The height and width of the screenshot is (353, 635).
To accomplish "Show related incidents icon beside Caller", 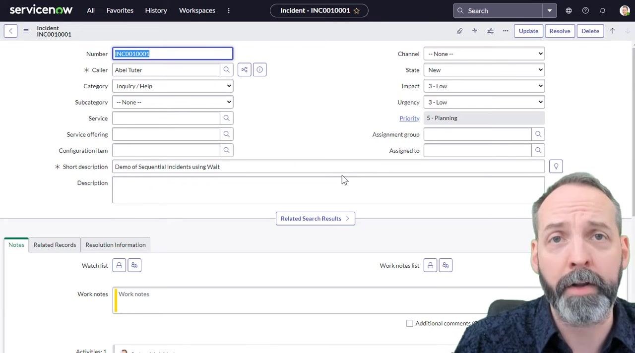I will [x=244, y=70].
